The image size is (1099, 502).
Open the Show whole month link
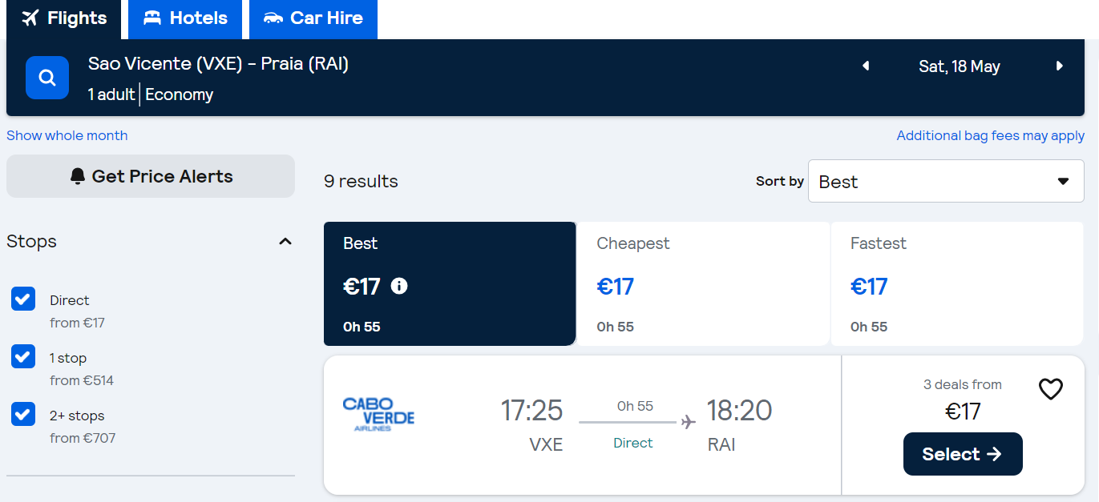click(67, 135)
